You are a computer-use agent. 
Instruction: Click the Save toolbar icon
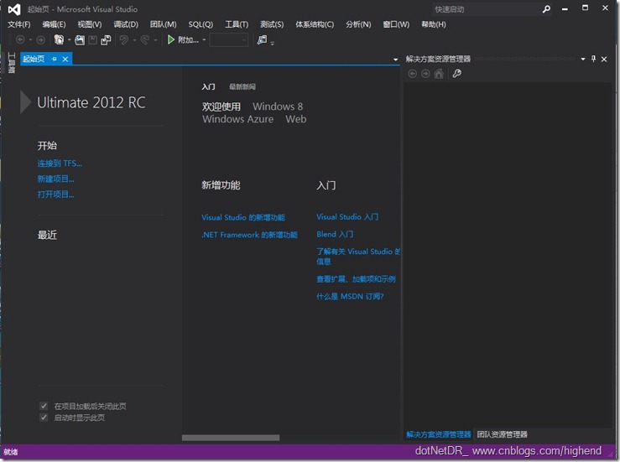[92, 40]
